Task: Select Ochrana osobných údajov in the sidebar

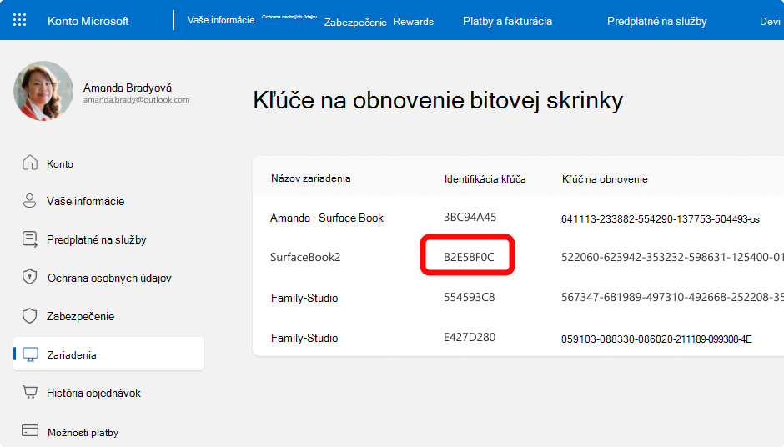Action: click(108, 278)
